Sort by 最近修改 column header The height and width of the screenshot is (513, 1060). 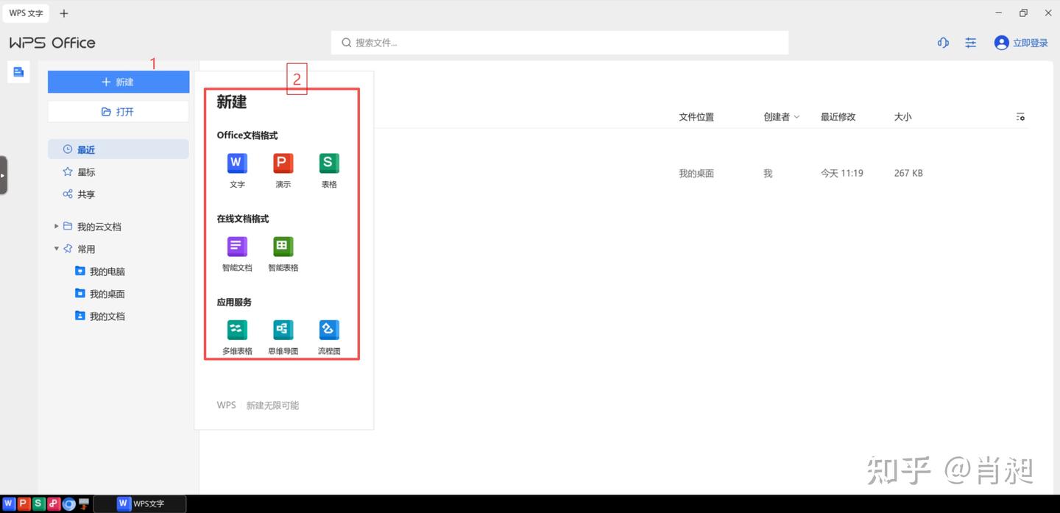pos(838,116)
